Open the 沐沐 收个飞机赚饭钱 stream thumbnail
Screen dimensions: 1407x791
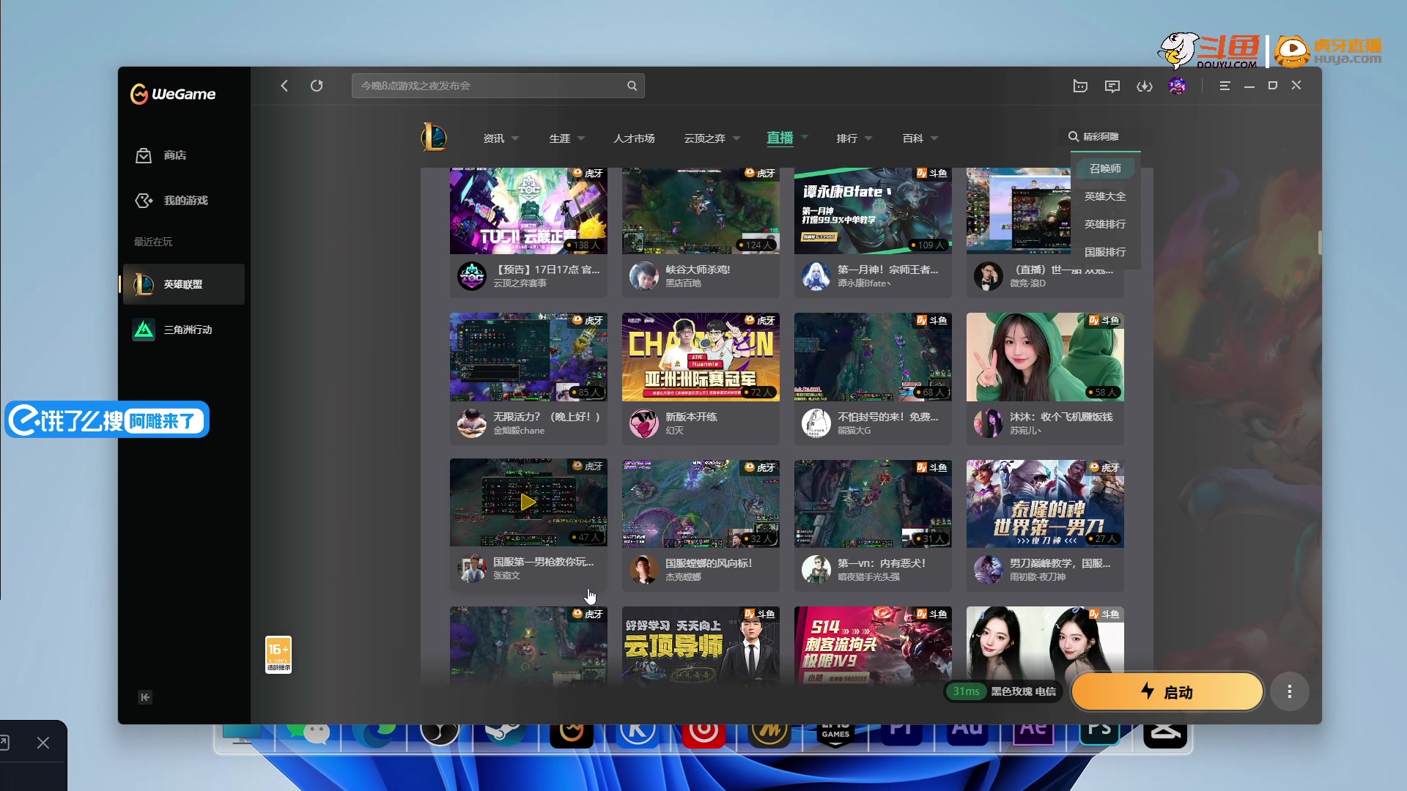click(x=1045, y=357)
